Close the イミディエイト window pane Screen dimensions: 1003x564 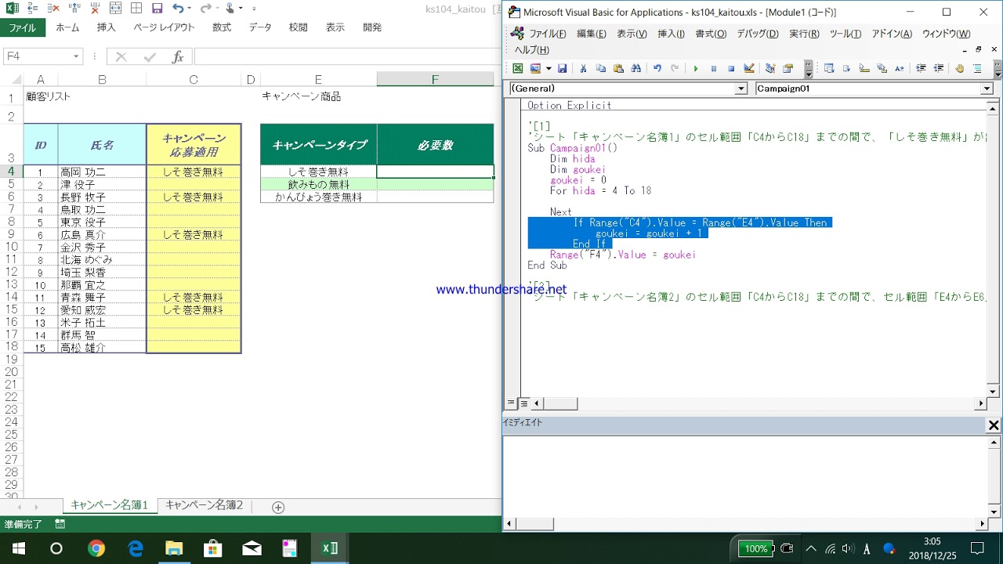click(x=993, y=425)
